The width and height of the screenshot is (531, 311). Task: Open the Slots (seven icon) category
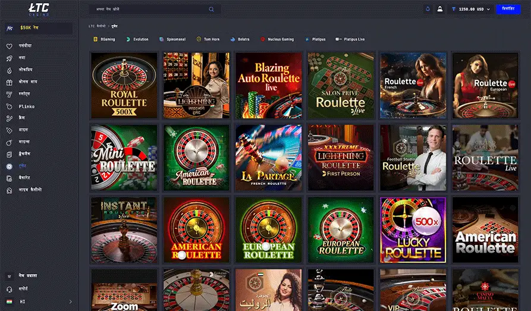18,94
